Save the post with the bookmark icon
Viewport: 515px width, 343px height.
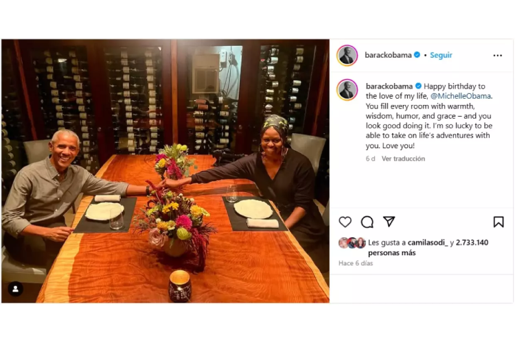click(499, 222)
